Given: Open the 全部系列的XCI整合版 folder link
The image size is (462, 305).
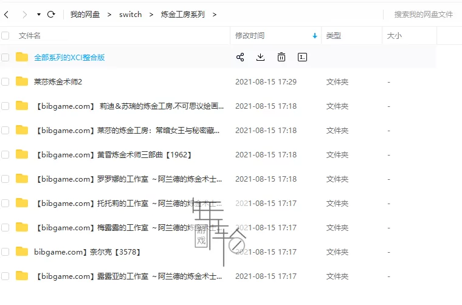Looking at the screenshot, I should [69, 57].
